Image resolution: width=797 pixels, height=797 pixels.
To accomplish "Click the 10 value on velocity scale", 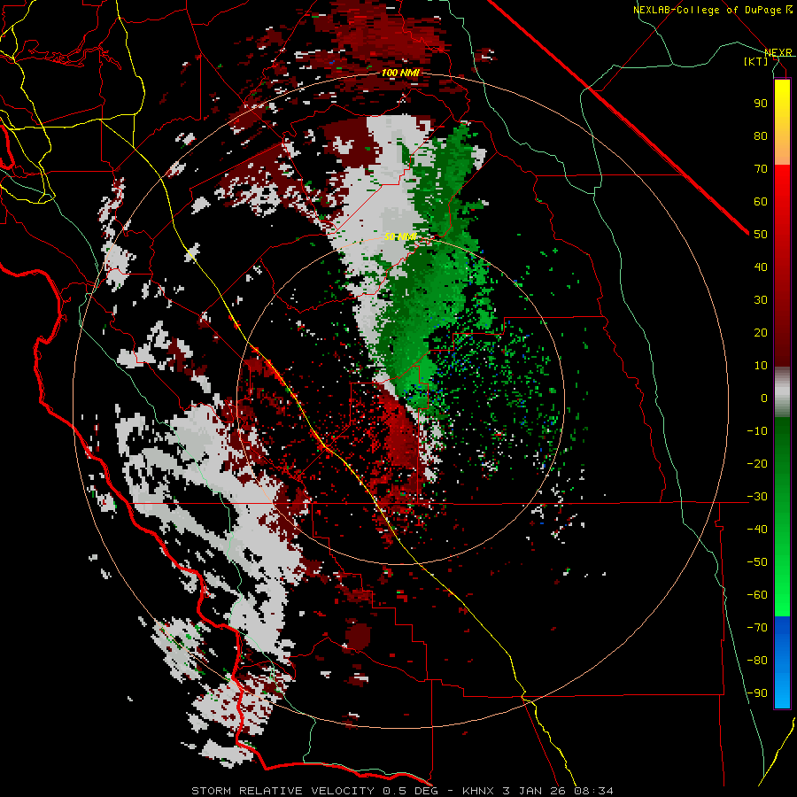I will [x=761, y=366].
